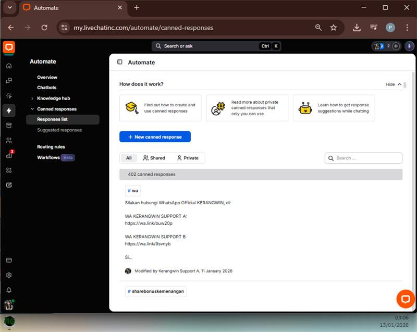Image resolution: width=417 pixels, height=332 pixels.
Task: Open the orange chat widget bubble
Action: coord(406,299)
